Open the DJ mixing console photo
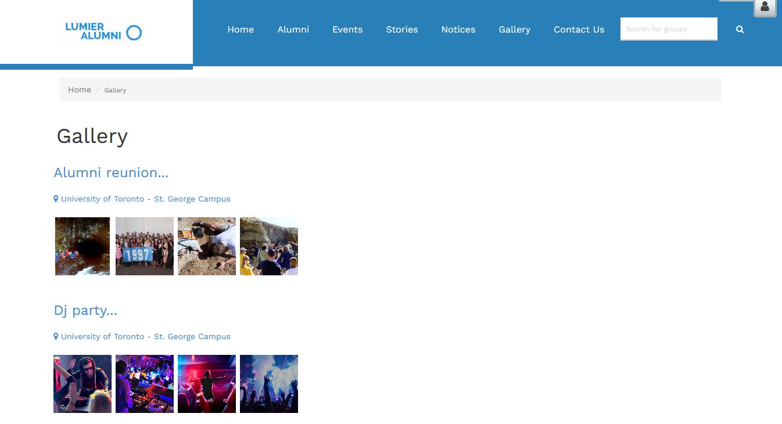This screenshot has width=782, height=424. pyautogui.click(x=145, y=384)
